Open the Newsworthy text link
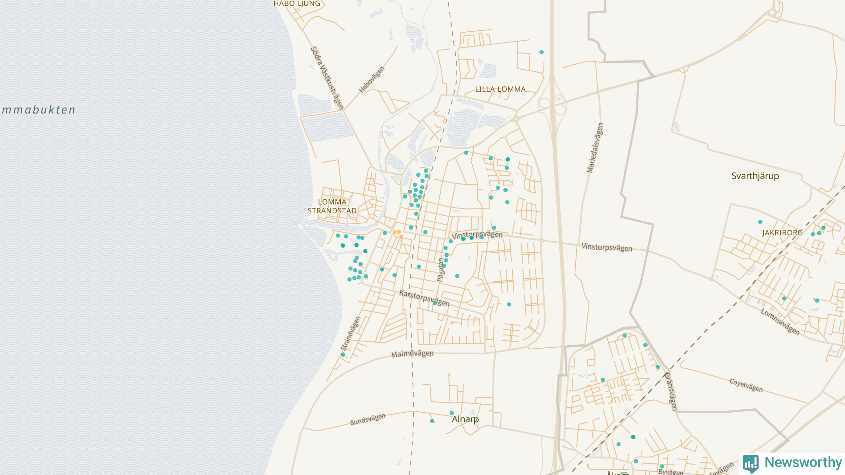This screenshot has width=845, height=475. 803,462
